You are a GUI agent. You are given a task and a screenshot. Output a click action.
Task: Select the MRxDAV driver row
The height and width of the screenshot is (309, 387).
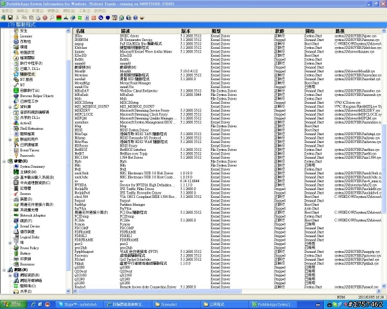227,91
